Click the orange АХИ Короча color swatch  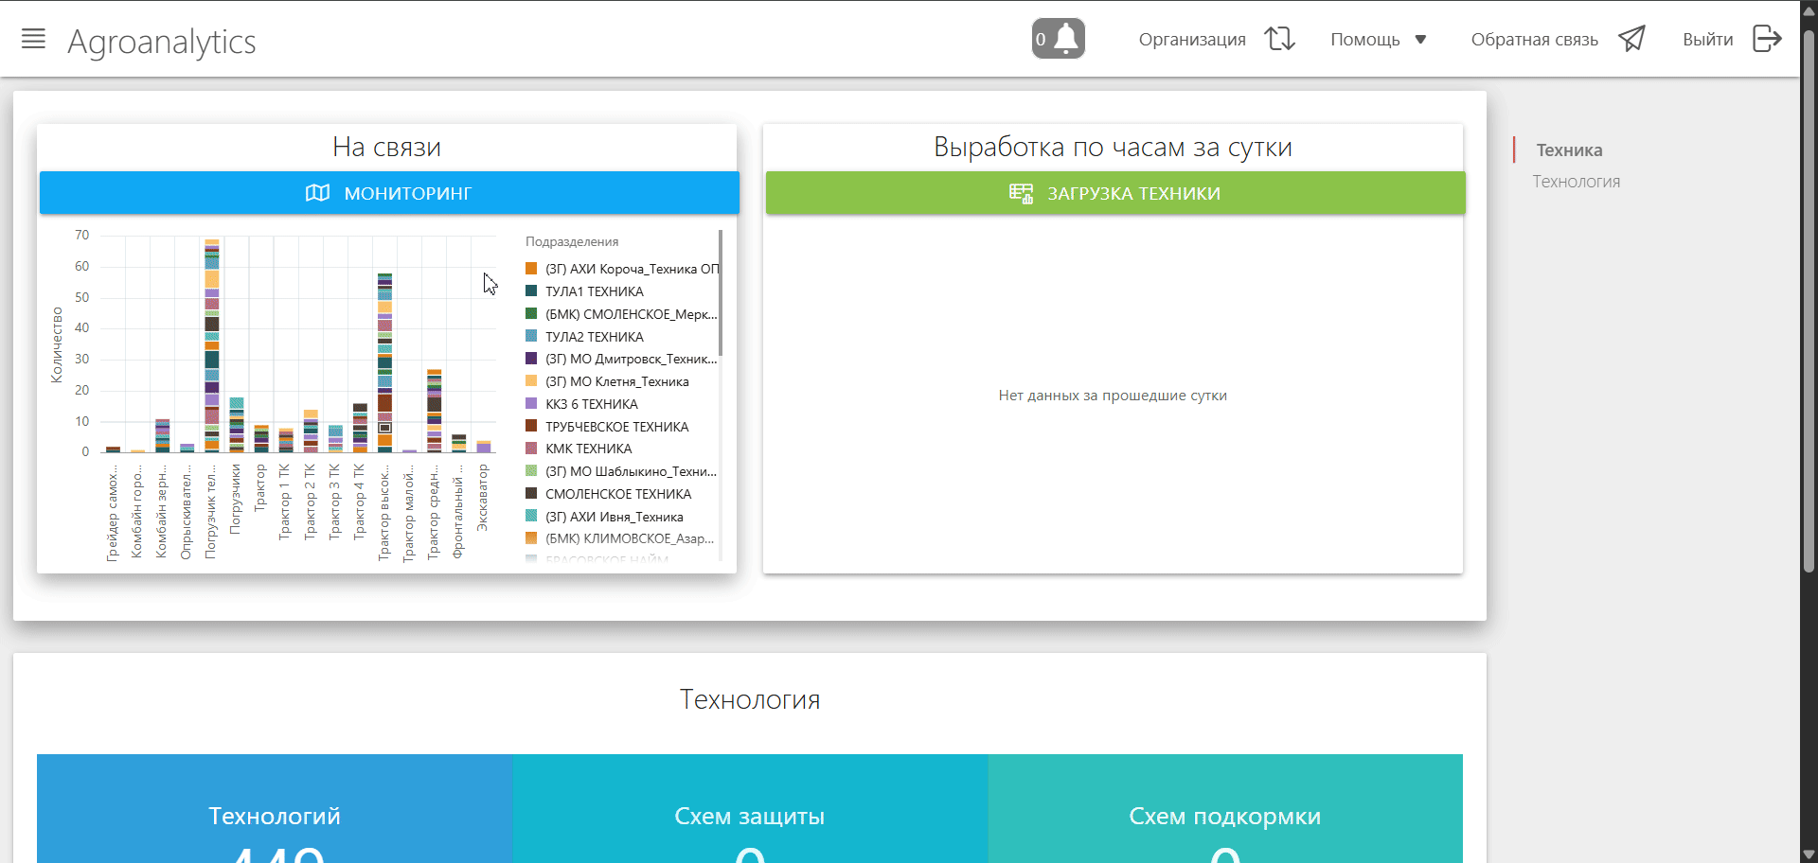[531, 269]
